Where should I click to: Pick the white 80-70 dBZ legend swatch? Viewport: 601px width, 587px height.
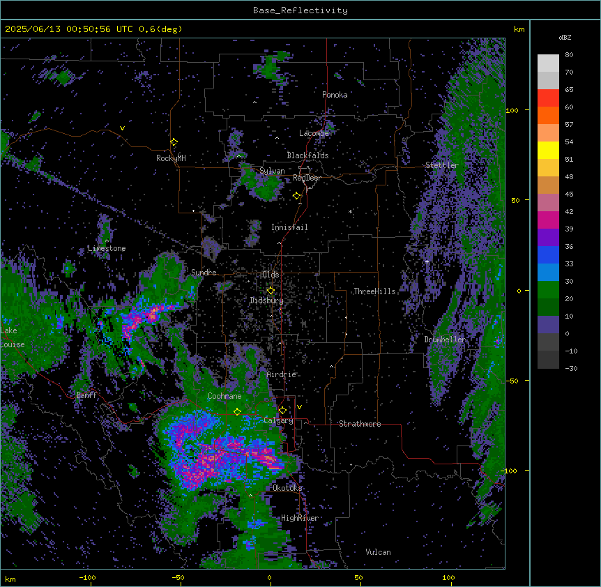[548, 63]
